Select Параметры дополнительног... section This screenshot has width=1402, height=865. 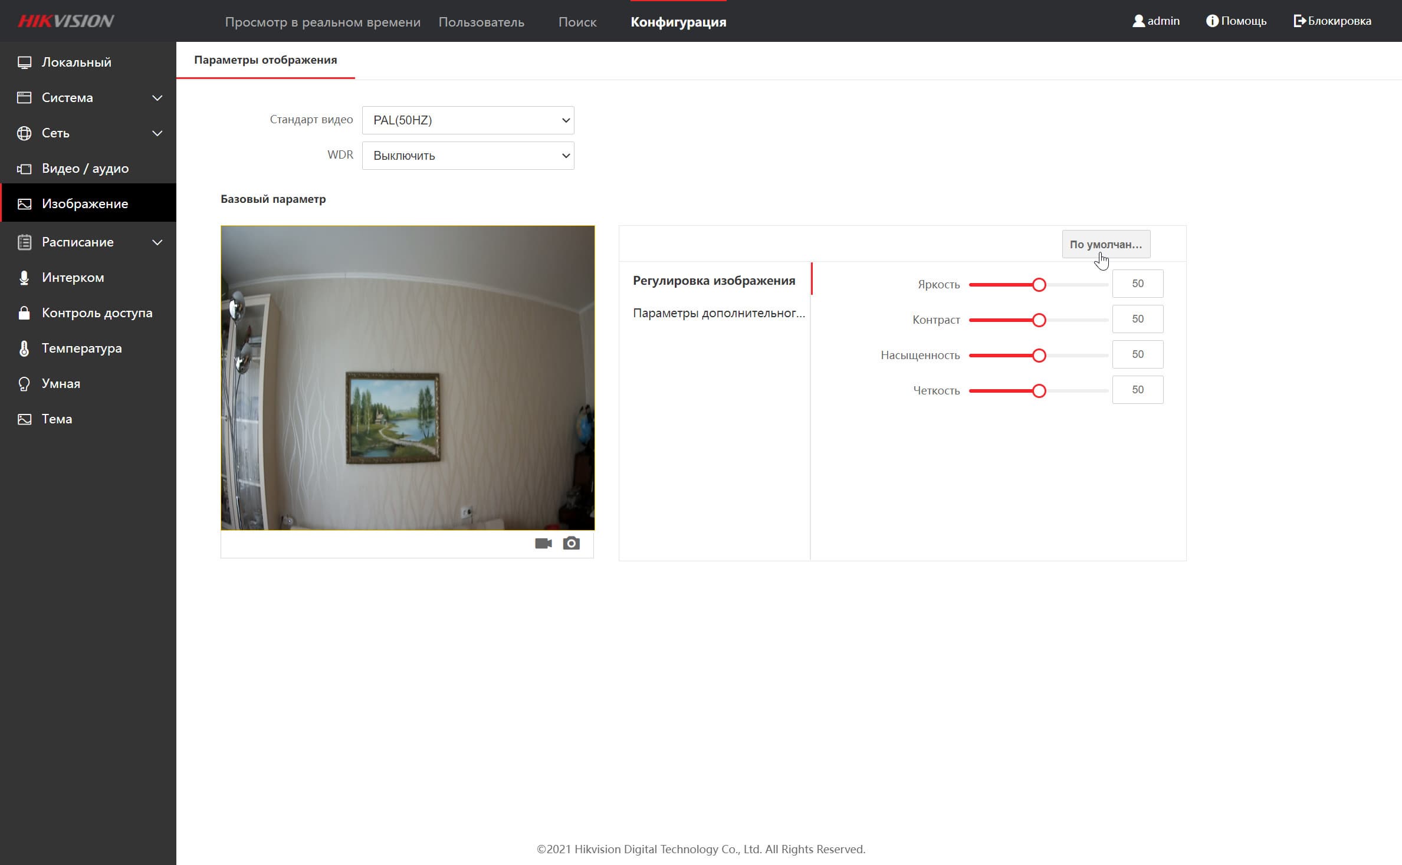[x=718, y=313]
